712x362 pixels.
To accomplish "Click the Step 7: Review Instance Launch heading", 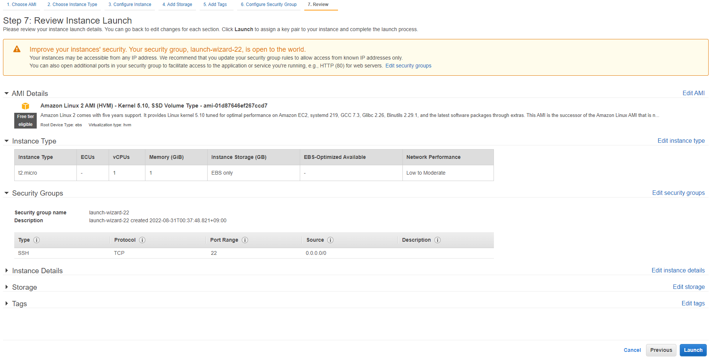I will click(x=67, y=21).
